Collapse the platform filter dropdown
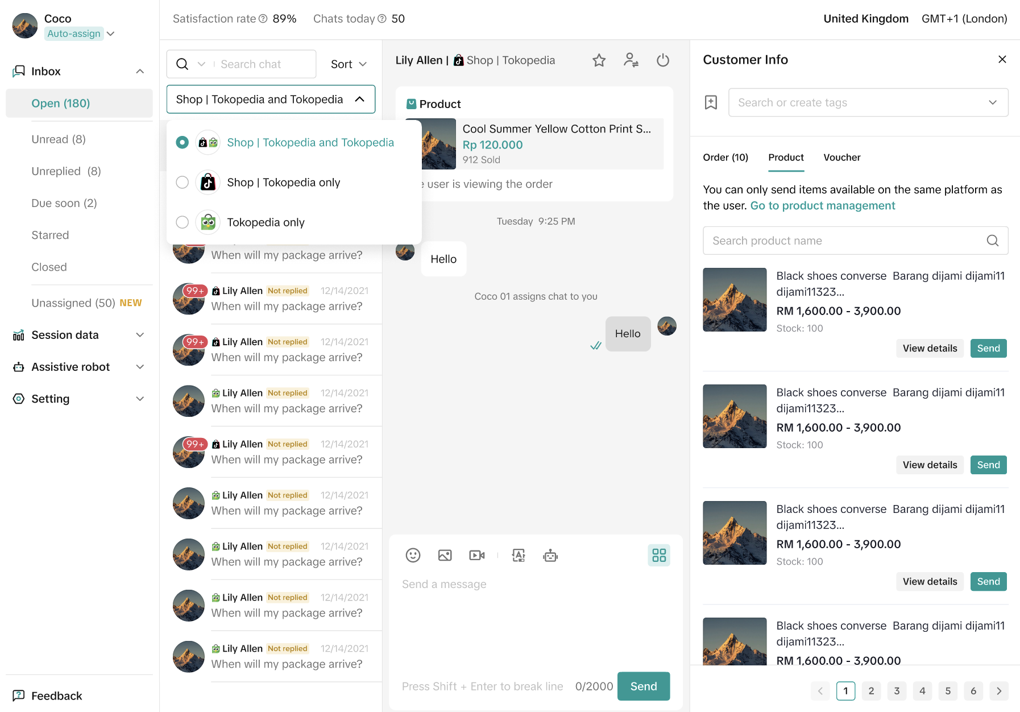The width and height of the screenshot is (1020, 712). pos(359,100)
